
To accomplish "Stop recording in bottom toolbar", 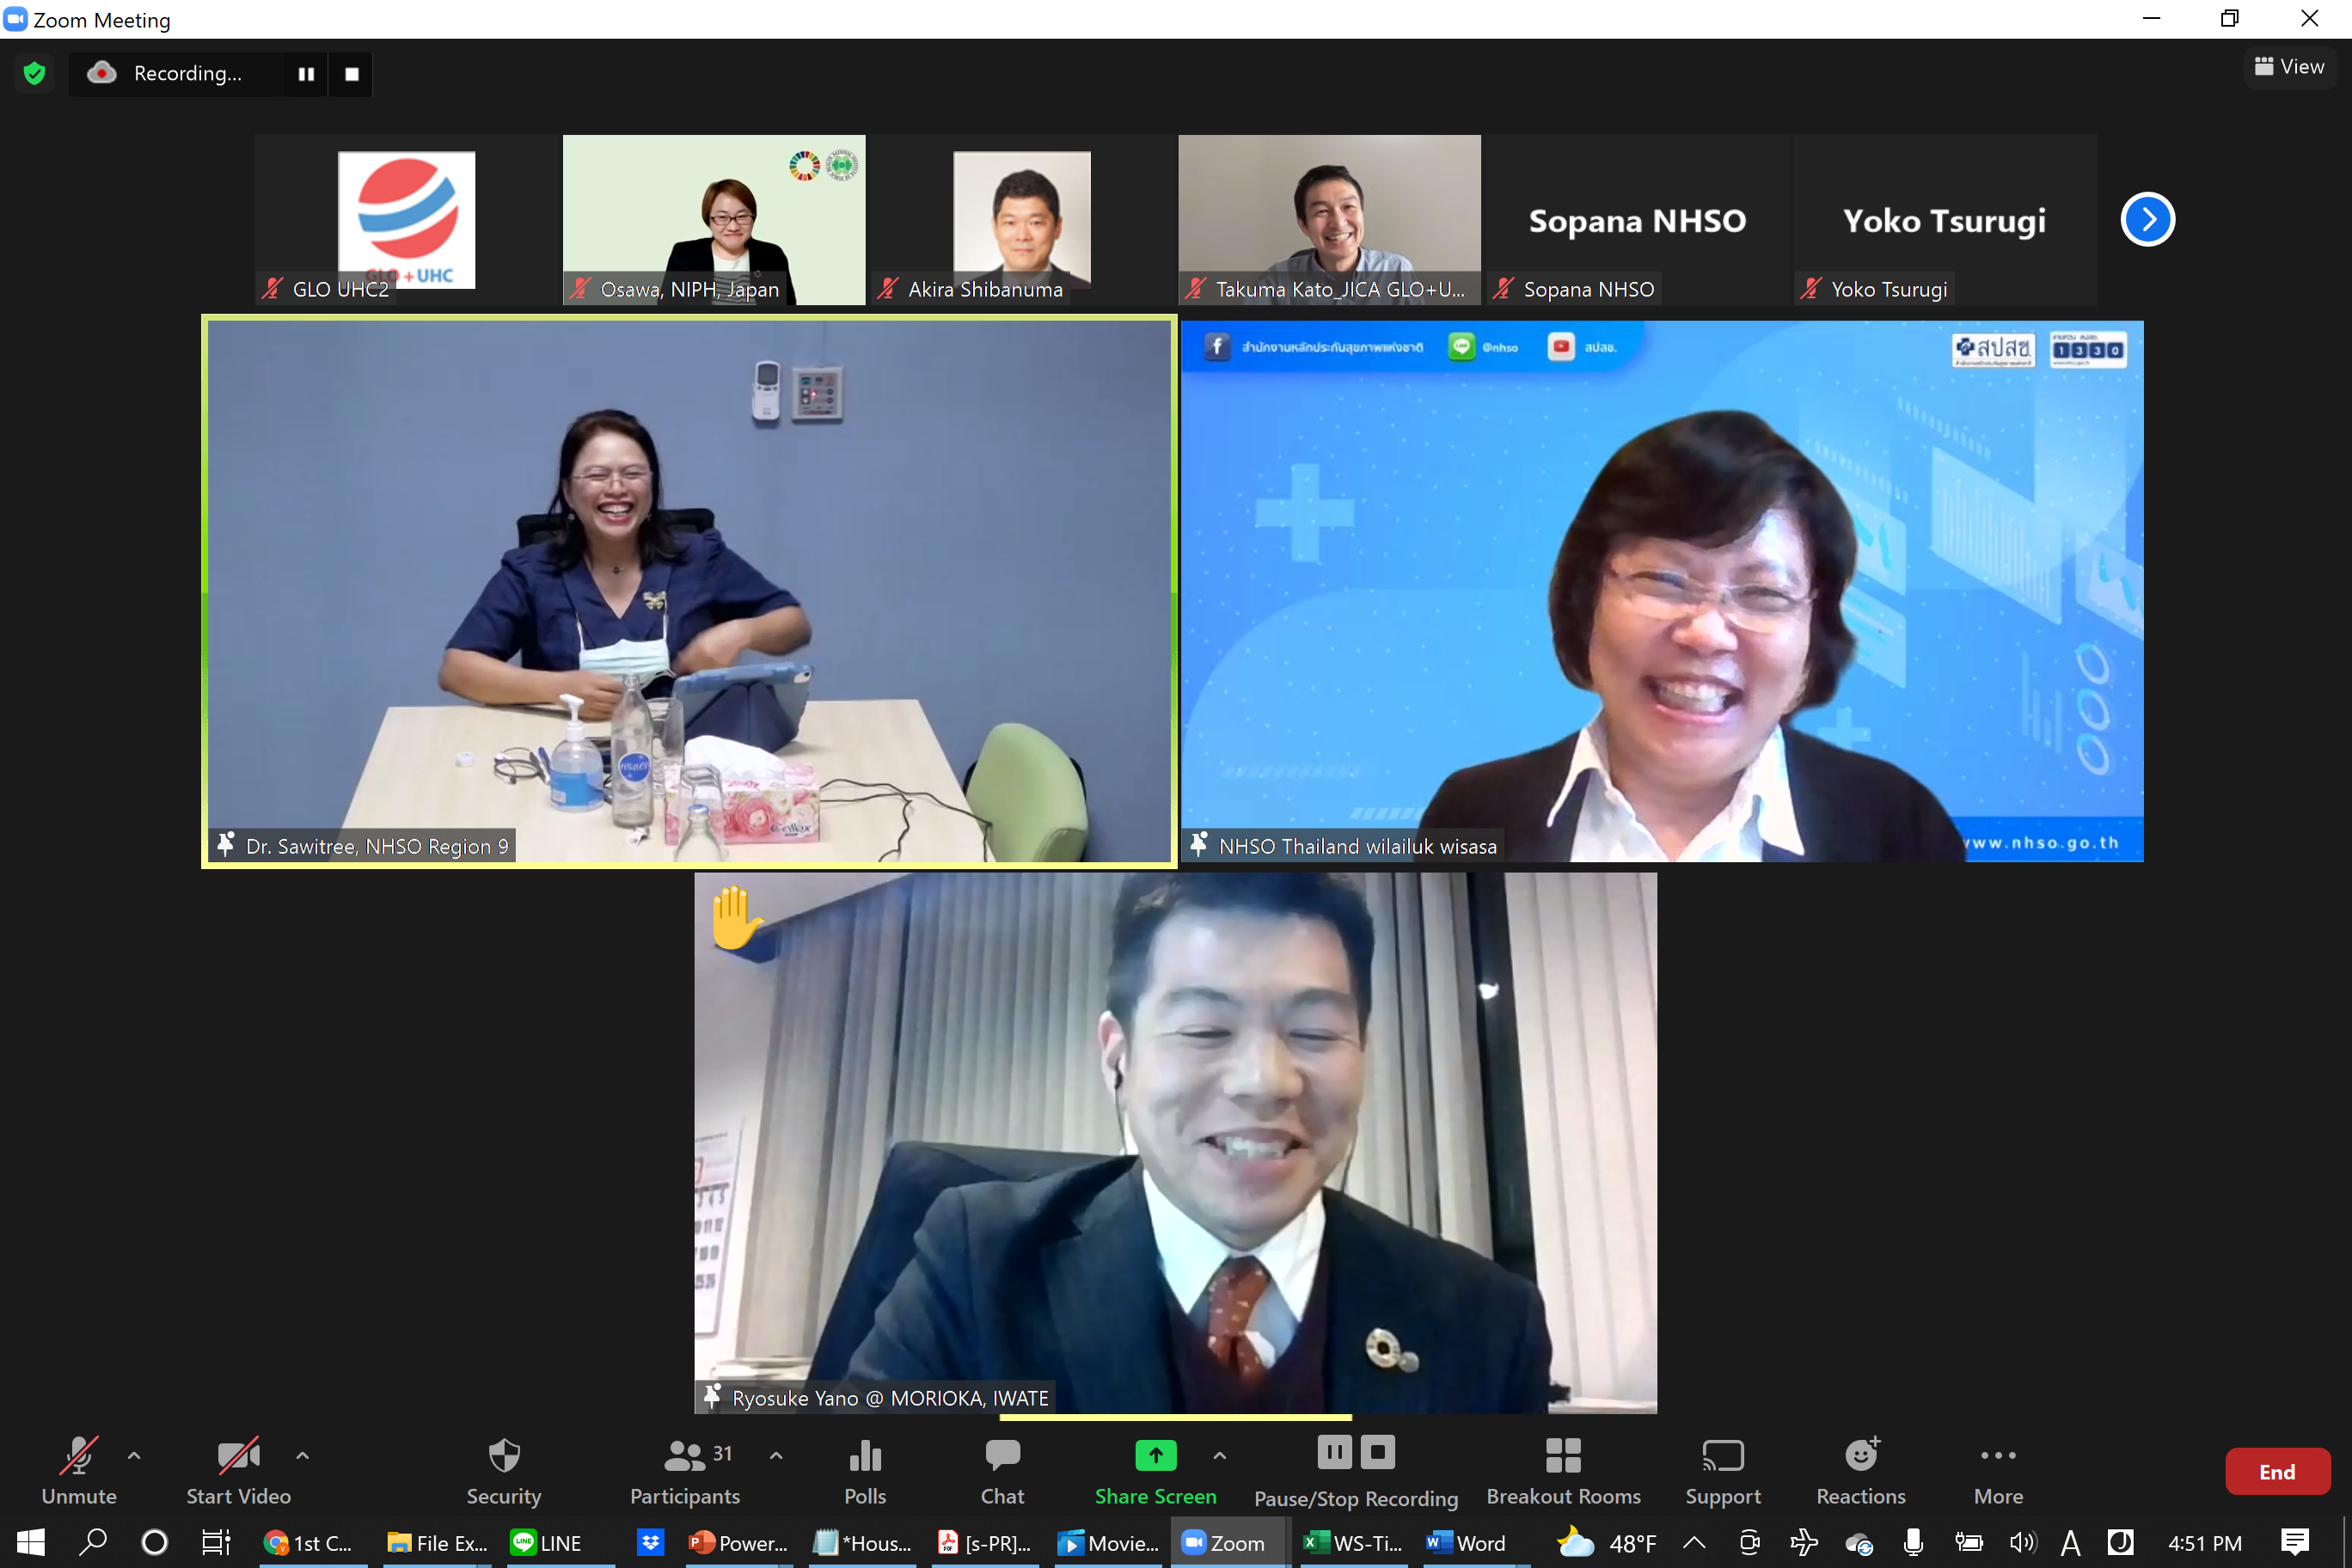I will [1377, 1451].
